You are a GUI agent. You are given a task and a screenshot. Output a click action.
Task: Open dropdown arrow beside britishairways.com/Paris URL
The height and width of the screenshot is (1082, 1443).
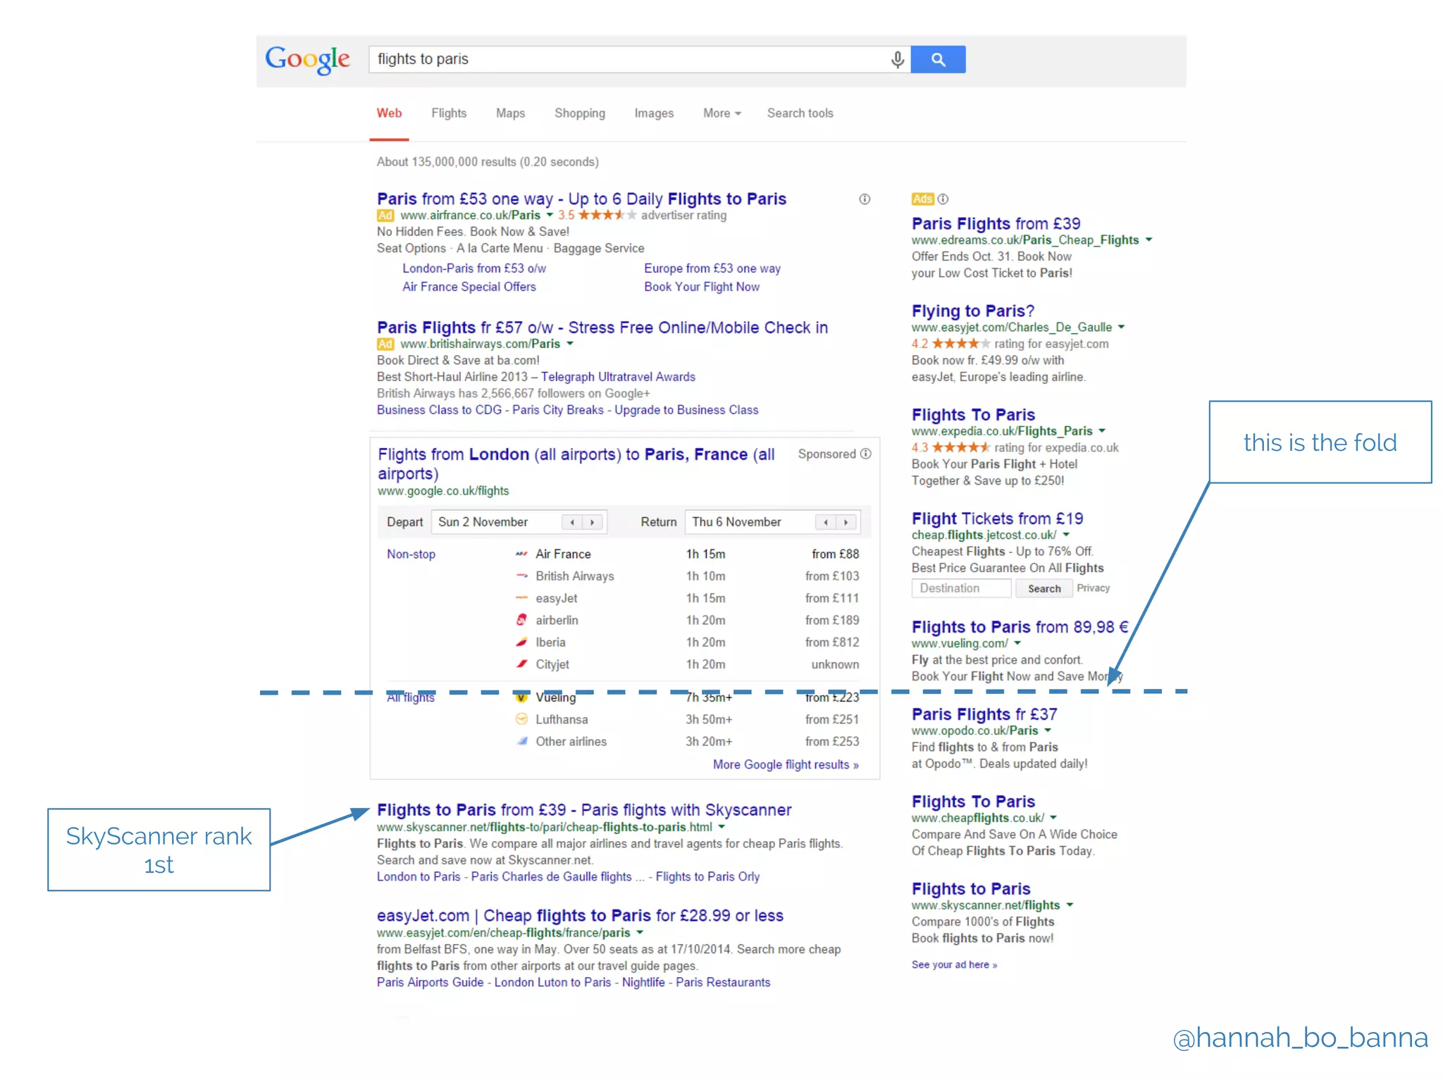pyautogui.click(x=570, y=344)
